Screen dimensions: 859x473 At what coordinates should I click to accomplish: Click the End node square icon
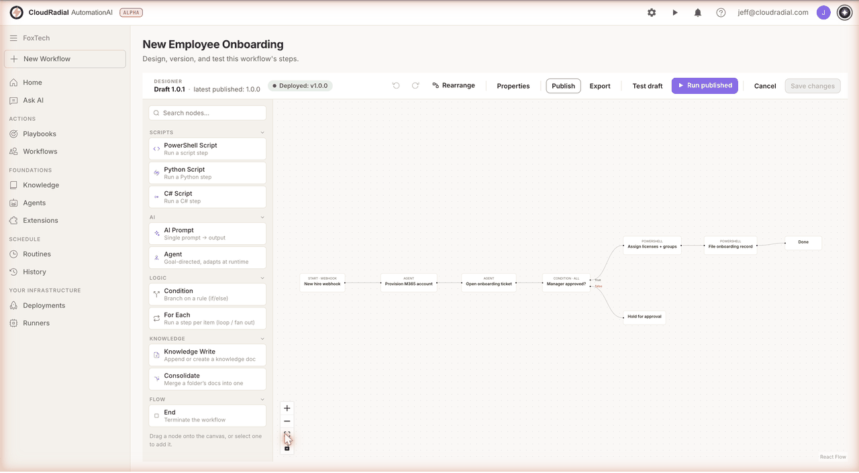coord(156,416)
